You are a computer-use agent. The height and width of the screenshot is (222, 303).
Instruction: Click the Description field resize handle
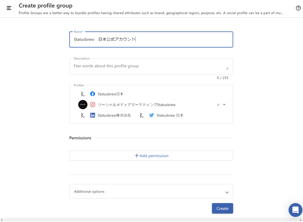pos(227,68)
